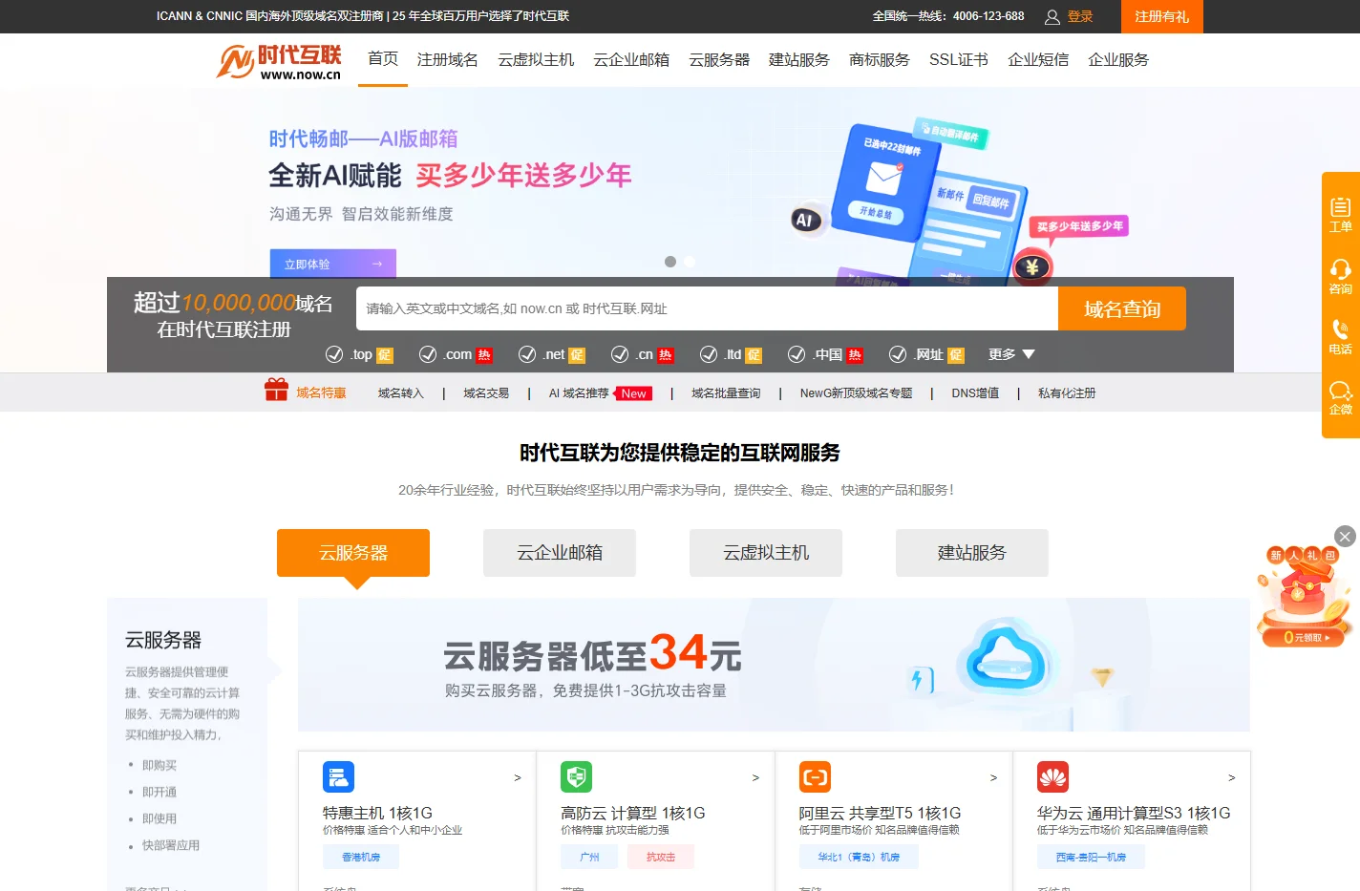Open the DNS增值 link
Image resolution: width=1360 pixels, height=891 pixels.
975,392
